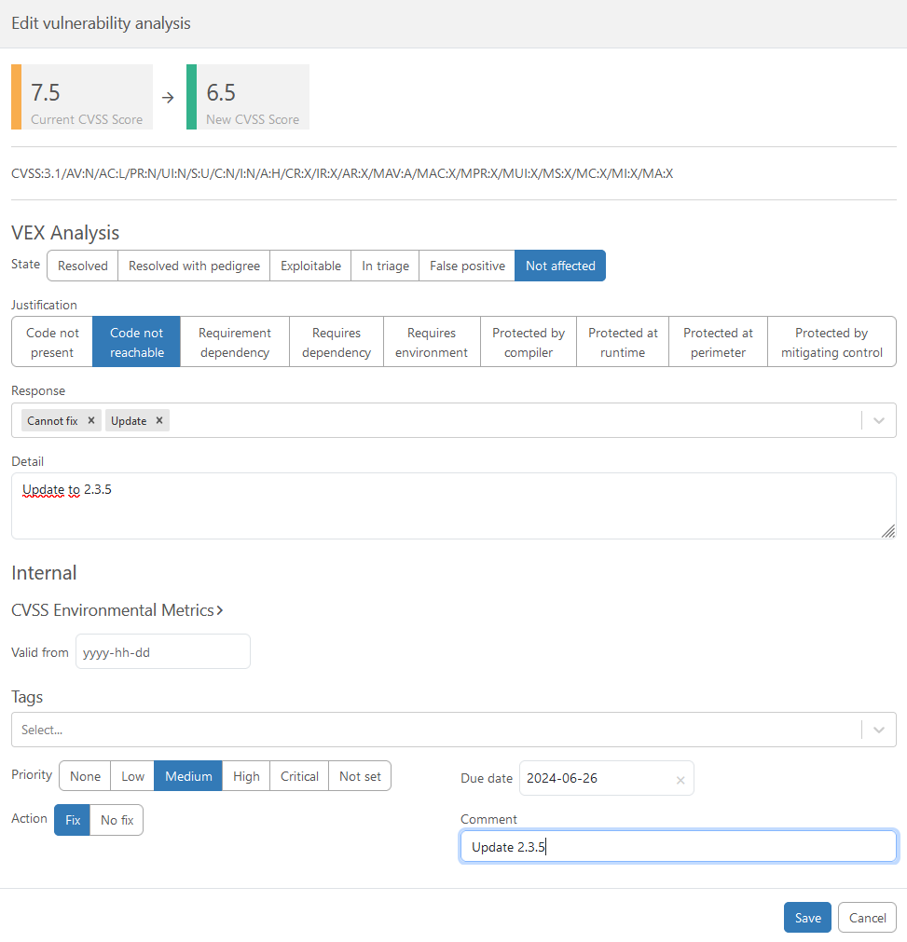Select the 'In triage' state

385,266
